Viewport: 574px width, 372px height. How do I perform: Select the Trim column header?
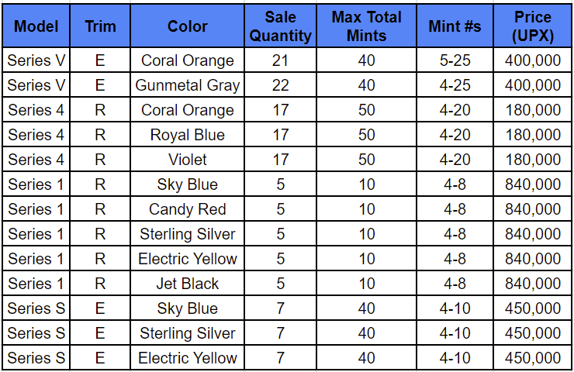click(100, 26)
